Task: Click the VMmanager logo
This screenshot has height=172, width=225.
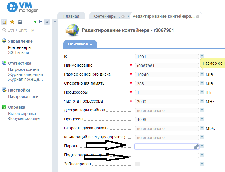Action: pyautogui.click(x=22, y=7)
